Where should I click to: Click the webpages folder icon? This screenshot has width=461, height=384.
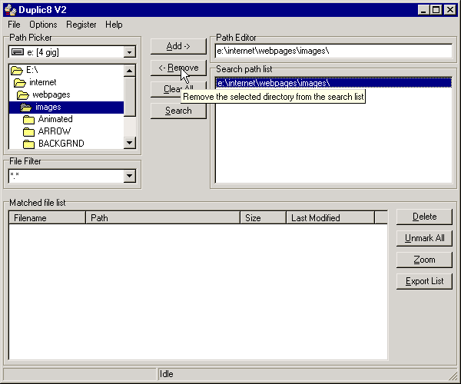click(23, 94)
